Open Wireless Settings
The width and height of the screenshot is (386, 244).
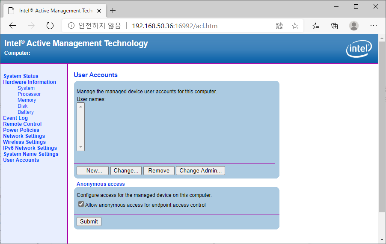pos(24,142)
